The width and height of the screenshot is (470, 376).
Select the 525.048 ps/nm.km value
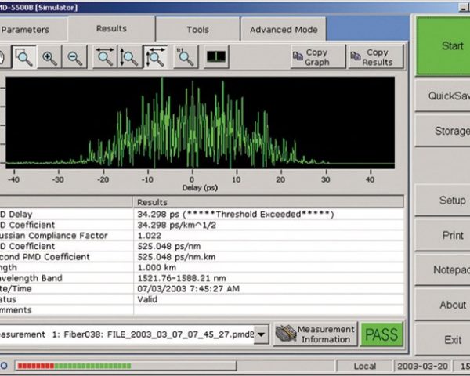coord(176,257)
